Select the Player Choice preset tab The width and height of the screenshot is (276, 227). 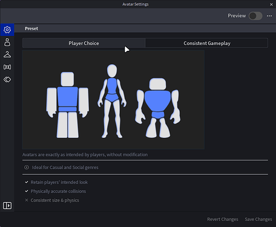coord(84,43)
